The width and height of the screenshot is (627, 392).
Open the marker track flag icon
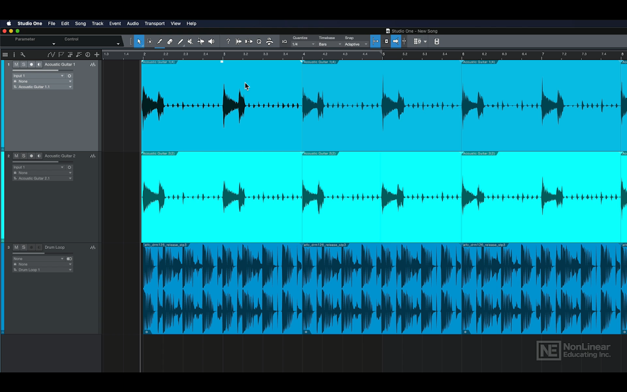pyautogui.click(x=61, y=55)
